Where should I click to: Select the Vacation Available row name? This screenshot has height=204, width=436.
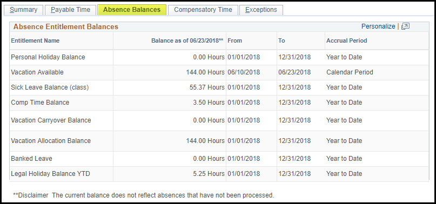click(x=37, y=72)
